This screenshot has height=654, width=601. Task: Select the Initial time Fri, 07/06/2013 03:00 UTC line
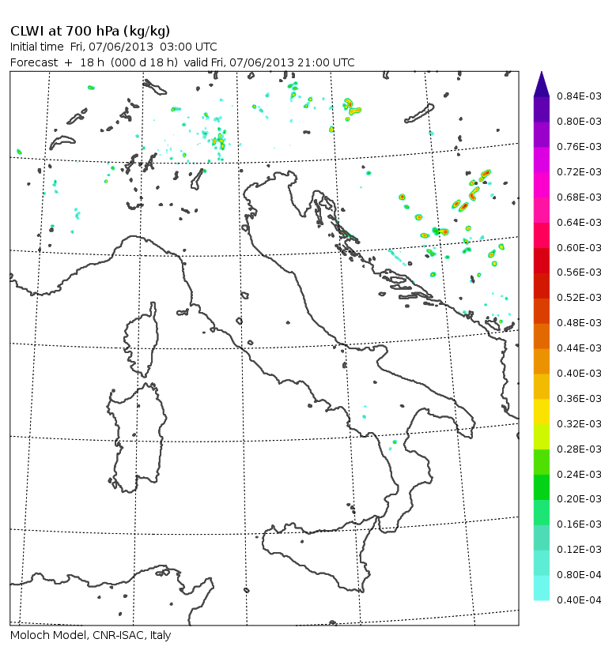(114, 47)
